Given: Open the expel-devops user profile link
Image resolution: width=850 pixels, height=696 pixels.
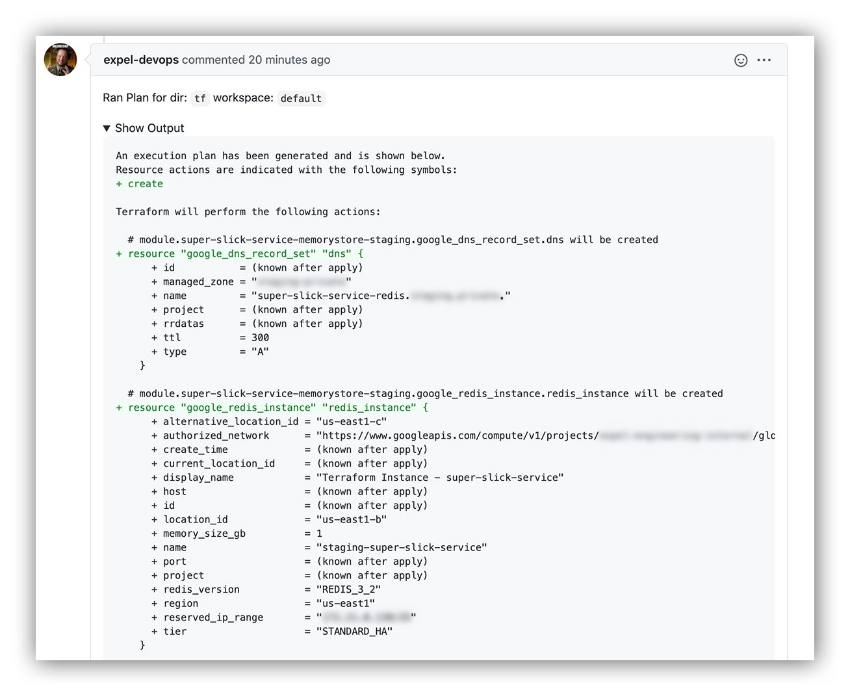Looking at the screenshot, I should click(x=141, y=60).
